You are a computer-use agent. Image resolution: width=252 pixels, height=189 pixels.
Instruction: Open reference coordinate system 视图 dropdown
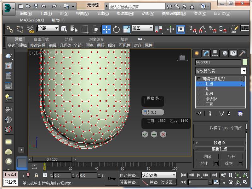[x=142, y=28]
